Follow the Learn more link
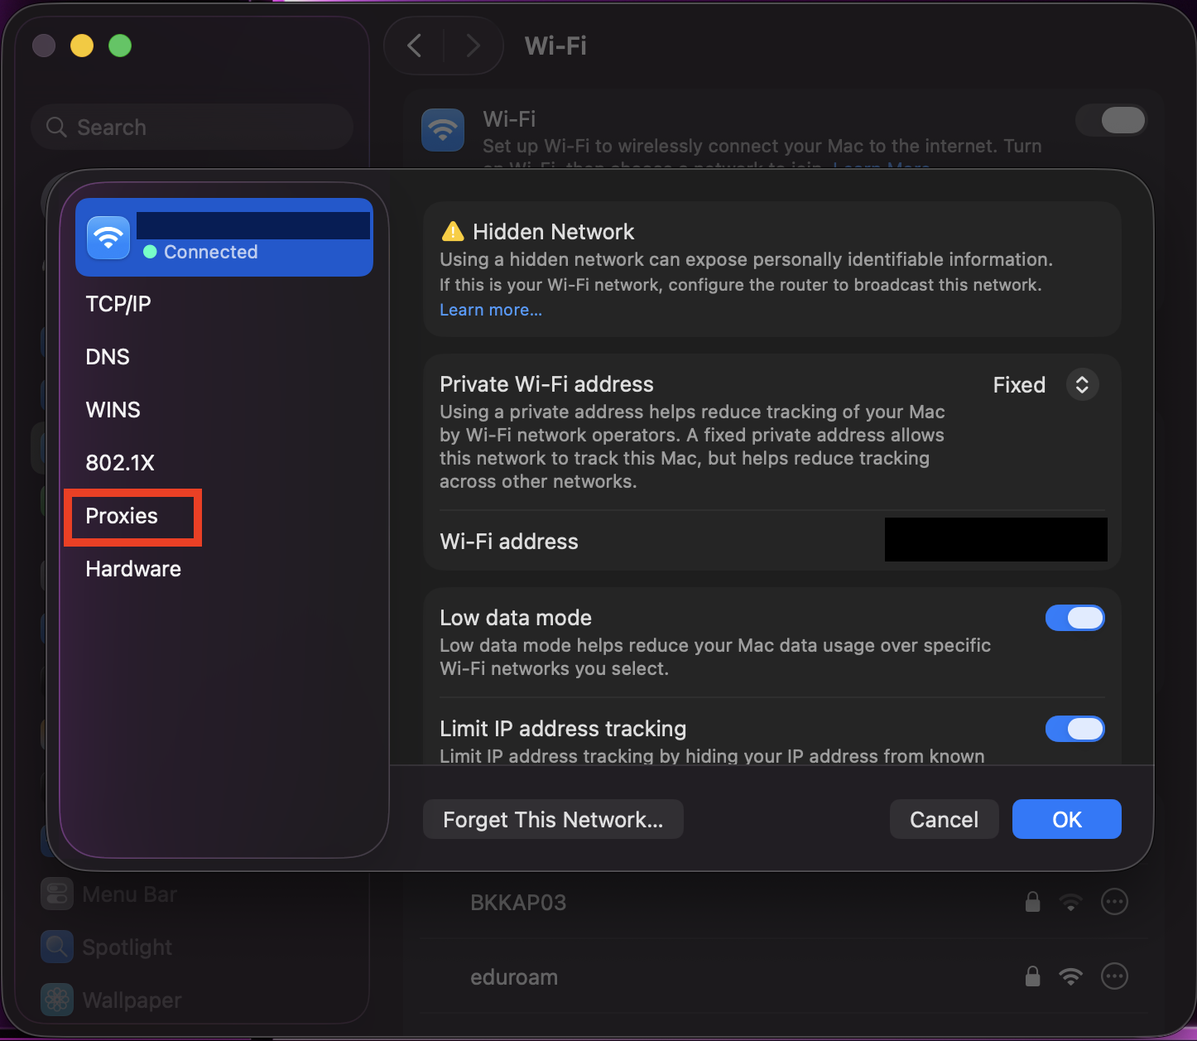 (x=491, y=310)
